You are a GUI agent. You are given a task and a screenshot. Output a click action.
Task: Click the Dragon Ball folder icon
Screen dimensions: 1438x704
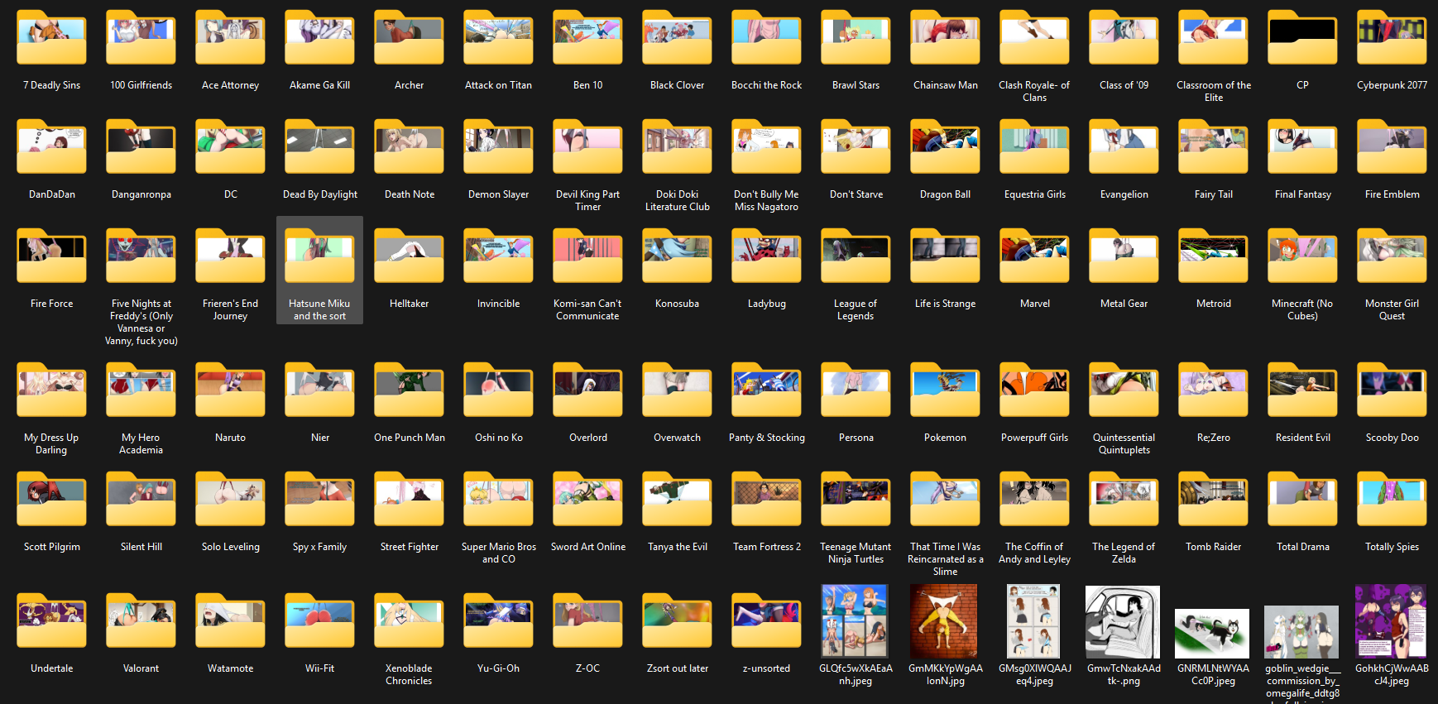coord(945,147)
